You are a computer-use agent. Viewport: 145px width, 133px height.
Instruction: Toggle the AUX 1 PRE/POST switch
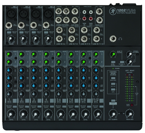point(113,62)
